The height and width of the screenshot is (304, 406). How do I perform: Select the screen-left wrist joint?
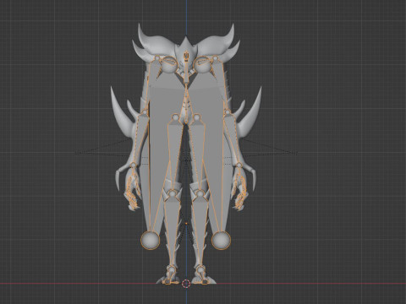[133, 166]
